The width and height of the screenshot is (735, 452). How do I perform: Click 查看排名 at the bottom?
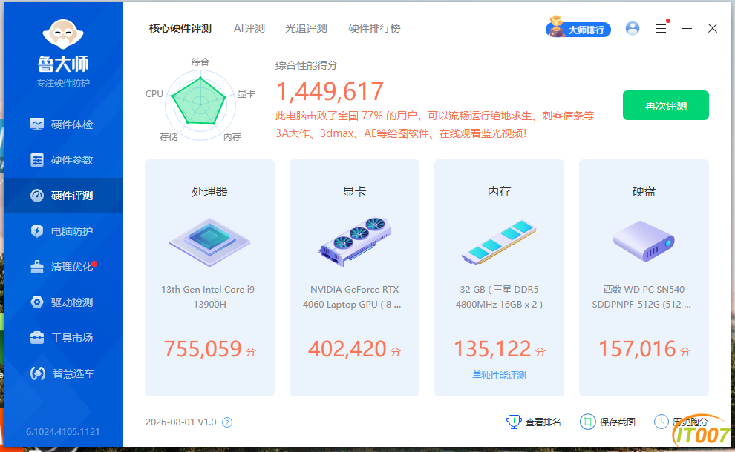coord(534,422)
